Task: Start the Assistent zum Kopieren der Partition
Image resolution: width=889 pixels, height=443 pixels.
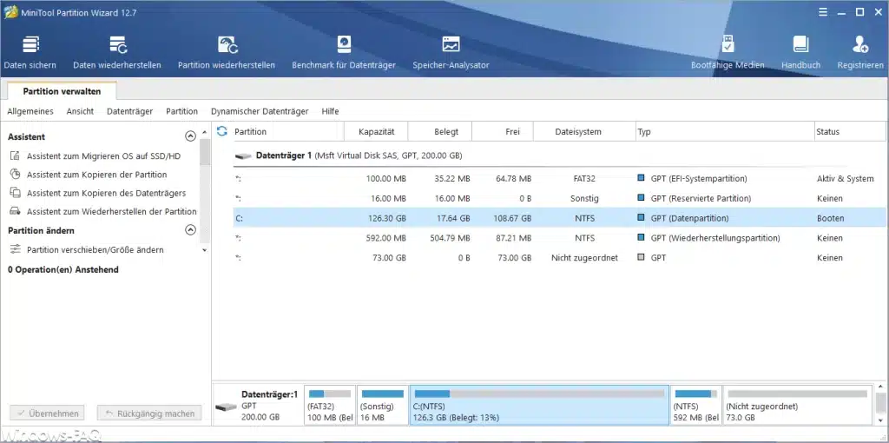Action: (89, 175)
